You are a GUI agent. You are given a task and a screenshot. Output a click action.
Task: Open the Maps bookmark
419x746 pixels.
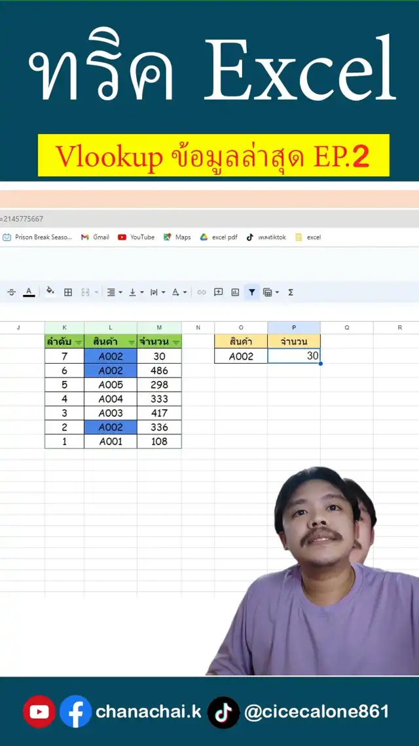tap(177, 237)
